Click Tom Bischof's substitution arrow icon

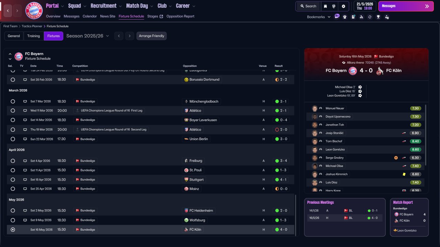click(404, 141)
